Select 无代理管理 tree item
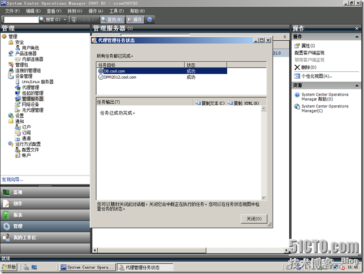The height and width of the screenshot is (274, 364). pyautogui.click(x=33, y=110)
